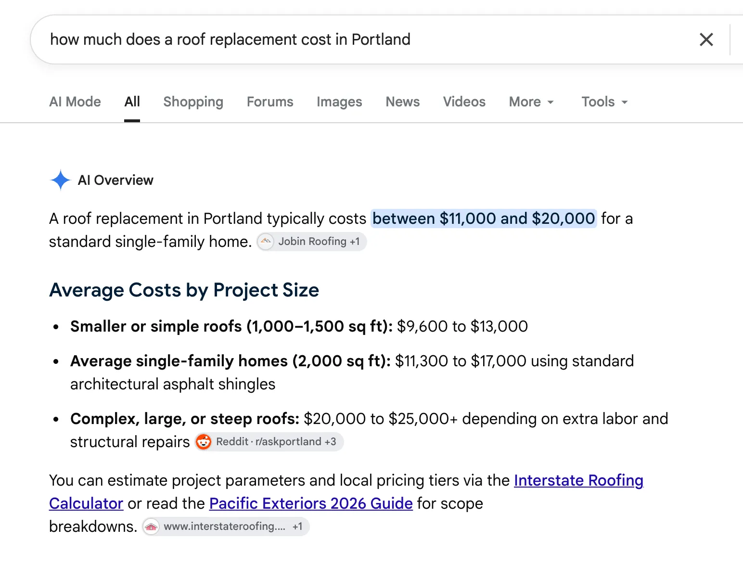Go to the Videos tab
This screenshot has width=743, height=566.
(464, 102)
